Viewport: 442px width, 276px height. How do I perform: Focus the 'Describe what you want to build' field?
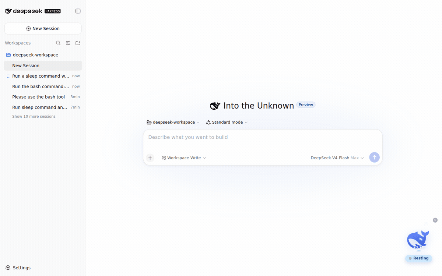tap(263, 137)
